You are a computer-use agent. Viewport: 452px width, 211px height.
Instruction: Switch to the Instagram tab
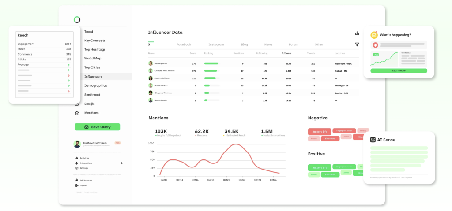[216, 44]
